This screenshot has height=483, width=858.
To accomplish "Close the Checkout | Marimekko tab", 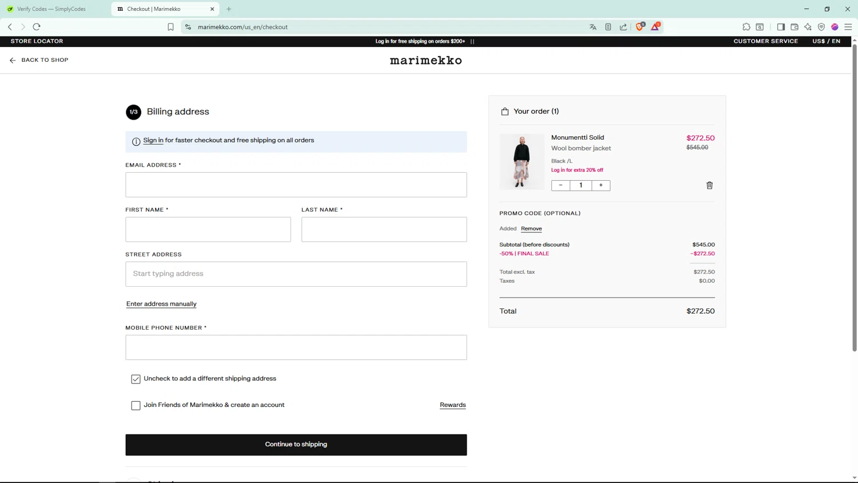I will (x=212, y=9).
